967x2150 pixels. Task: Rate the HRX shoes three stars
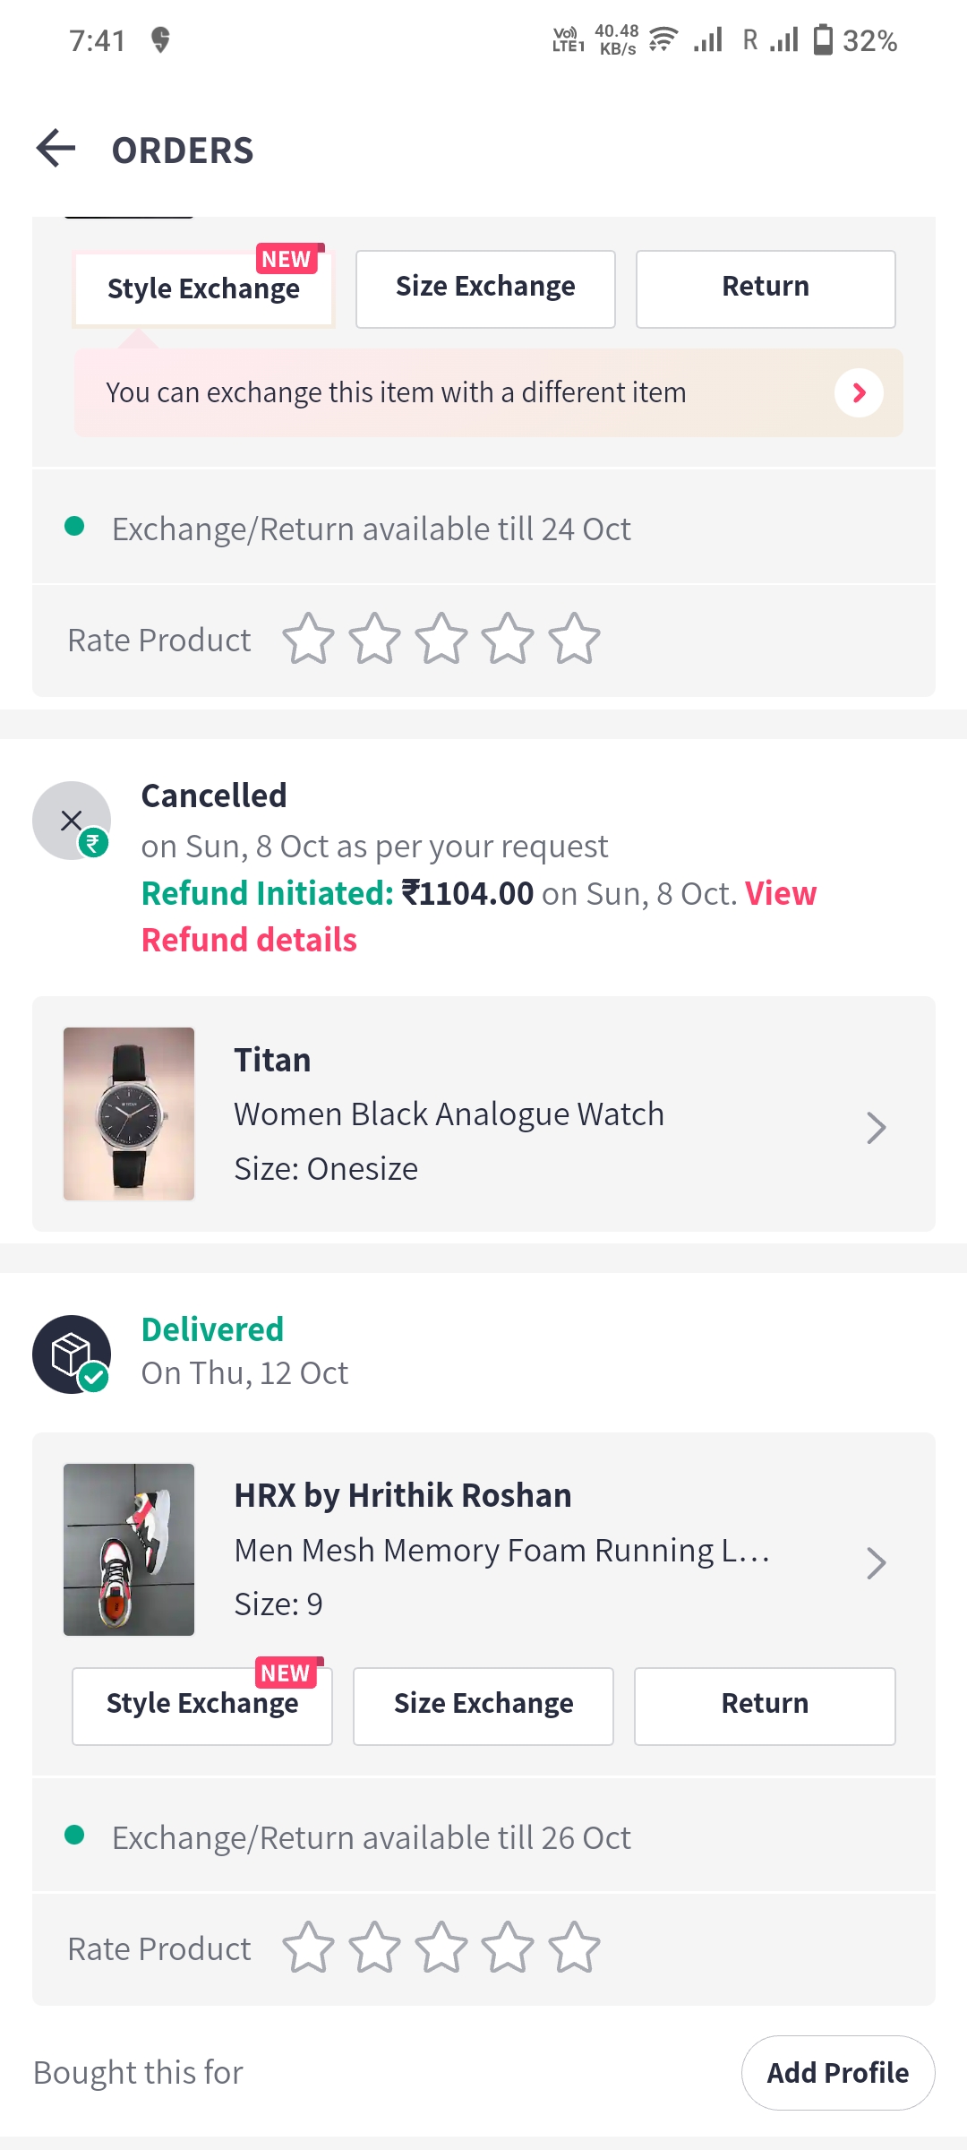coord(441,1948)
